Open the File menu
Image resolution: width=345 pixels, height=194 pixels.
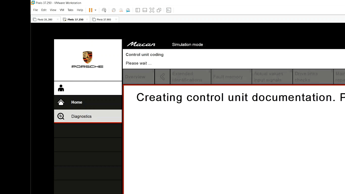click(x=35, y=10)
